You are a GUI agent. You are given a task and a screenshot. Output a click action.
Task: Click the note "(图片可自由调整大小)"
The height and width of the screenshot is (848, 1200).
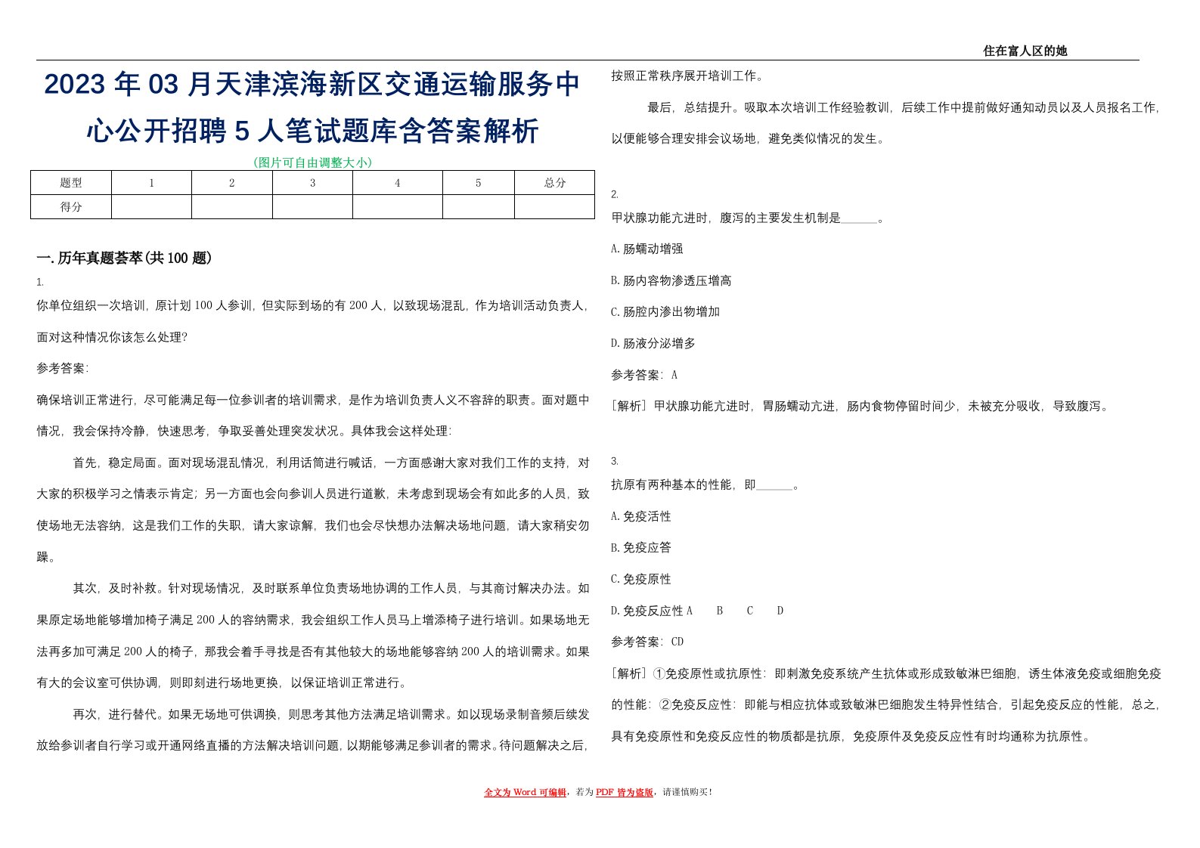[x=312, y=162]
